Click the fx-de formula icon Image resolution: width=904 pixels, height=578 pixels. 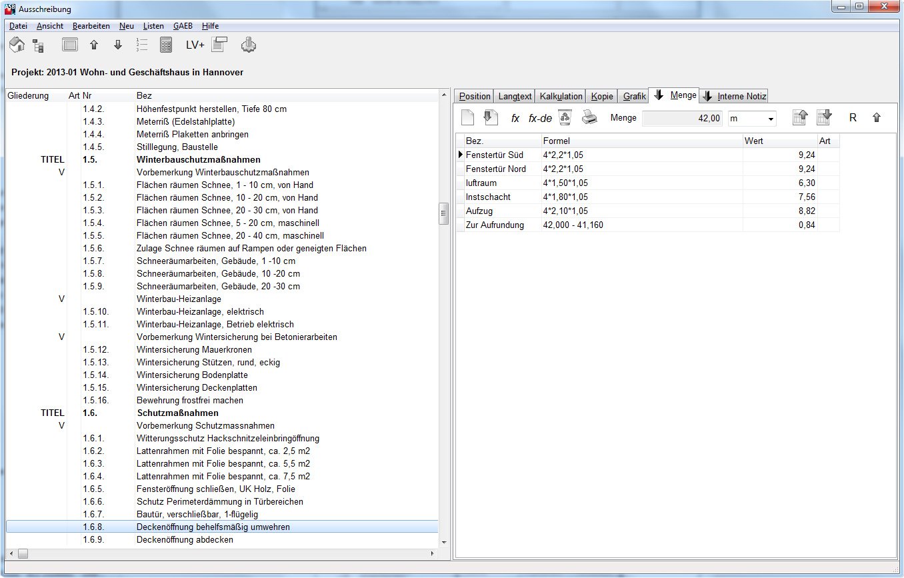pos(540,118)
